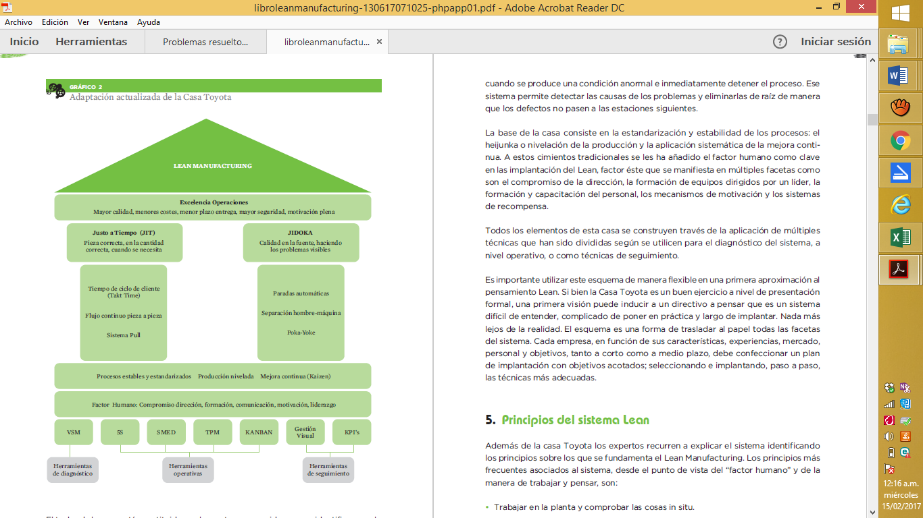Open the volume speaker tray icon

pyautogui.click(x=890, y=436)
